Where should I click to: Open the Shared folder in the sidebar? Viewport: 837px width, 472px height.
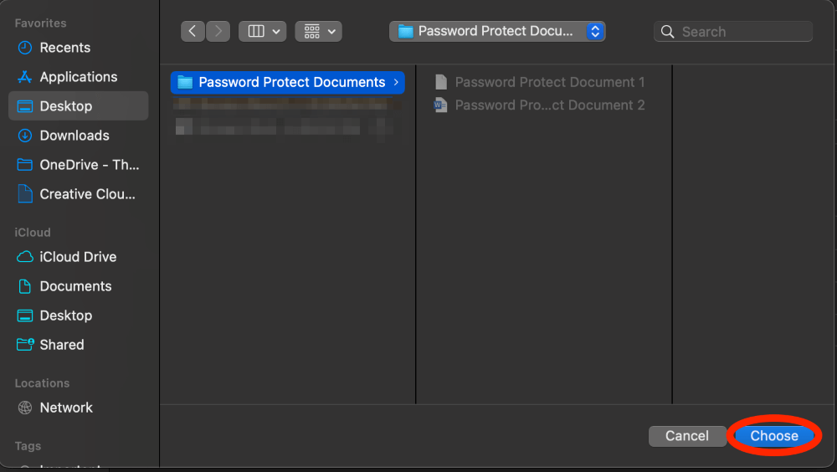pos(61,345)
